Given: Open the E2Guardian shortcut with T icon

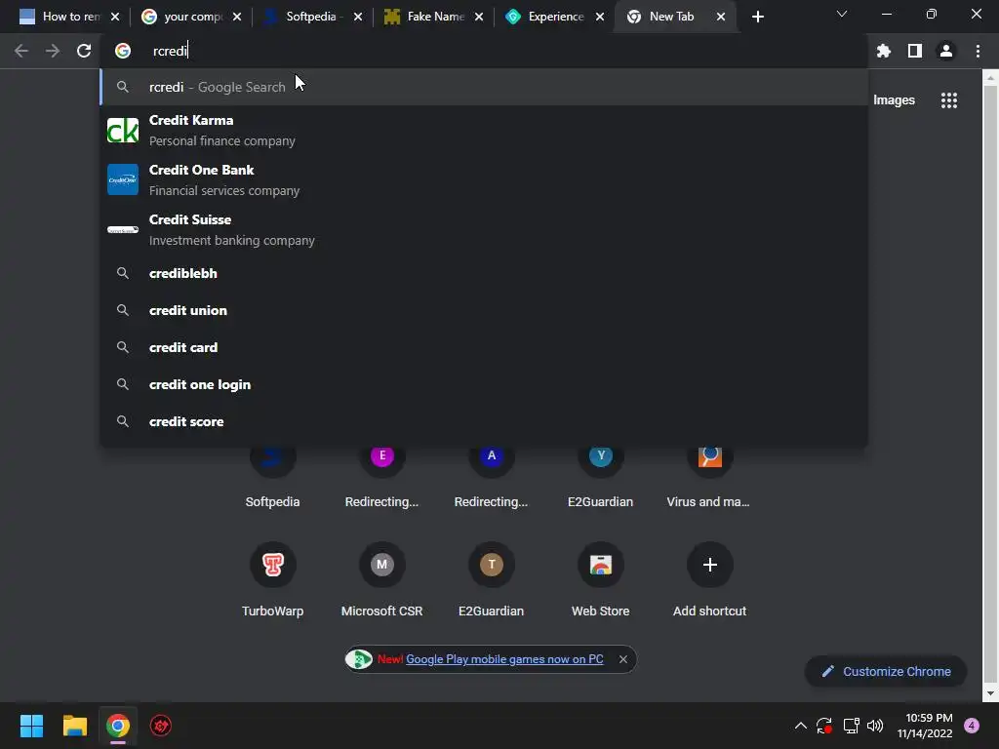Looking at the screenshot, I should coord(492,579).
